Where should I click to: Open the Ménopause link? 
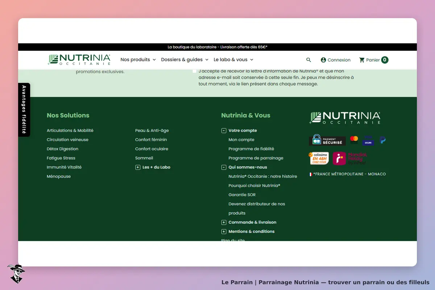coord(59,177)
